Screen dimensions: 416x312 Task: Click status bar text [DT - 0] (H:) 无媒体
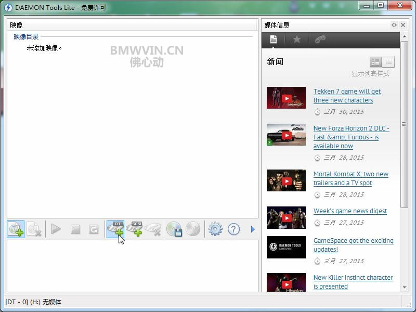pyautogui.click(x=33, y=302)
